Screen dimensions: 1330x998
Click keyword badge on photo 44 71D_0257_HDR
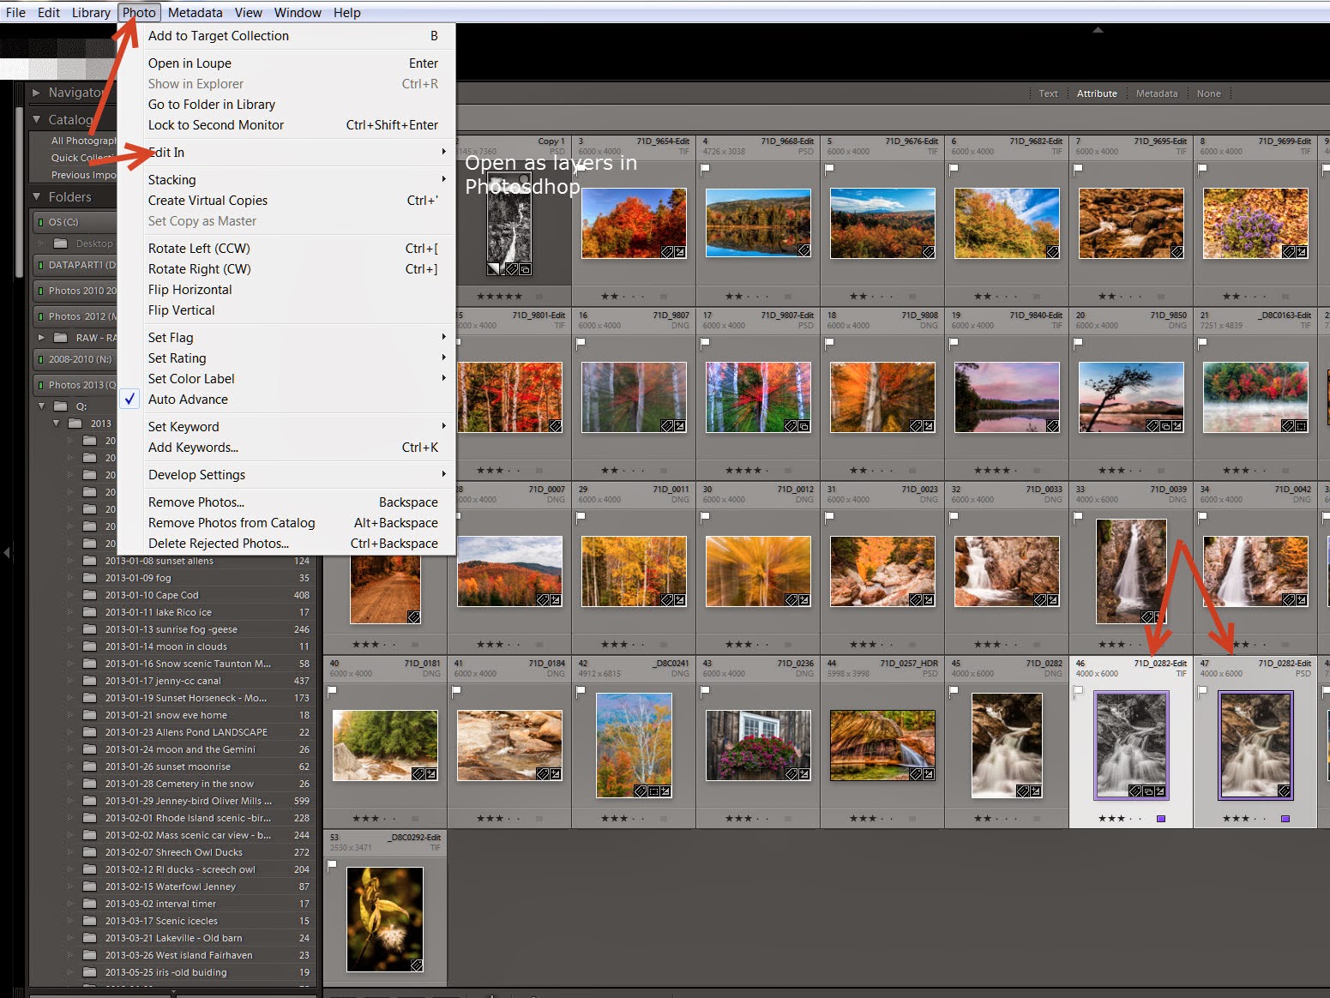pyautogui.click(x=915, y=773)
